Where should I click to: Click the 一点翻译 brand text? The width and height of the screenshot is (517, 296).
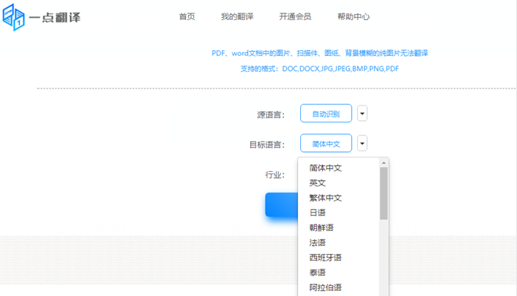point(55,17)
